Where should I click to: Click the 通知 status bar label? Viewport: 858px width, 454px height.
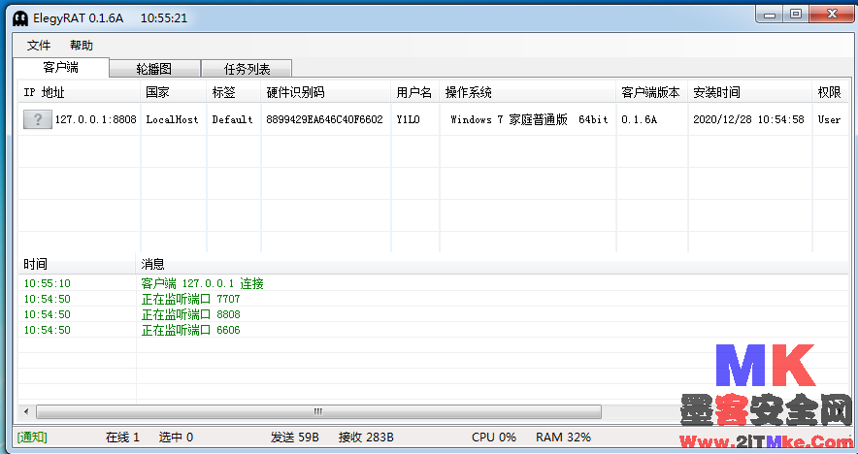tap(32, 438)
